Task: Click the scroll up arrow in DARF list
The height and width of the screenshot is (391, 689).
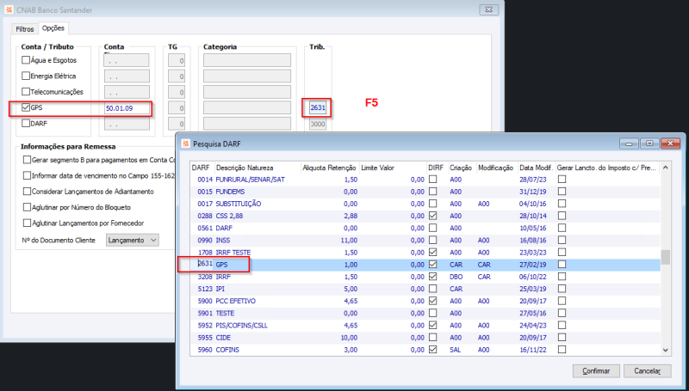Action: click(x=665, y=168)
